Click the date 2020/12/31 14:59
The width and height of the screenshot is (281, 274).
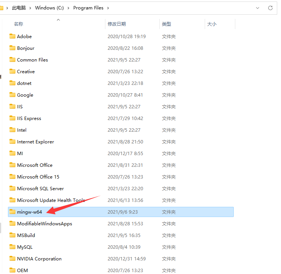127,259
